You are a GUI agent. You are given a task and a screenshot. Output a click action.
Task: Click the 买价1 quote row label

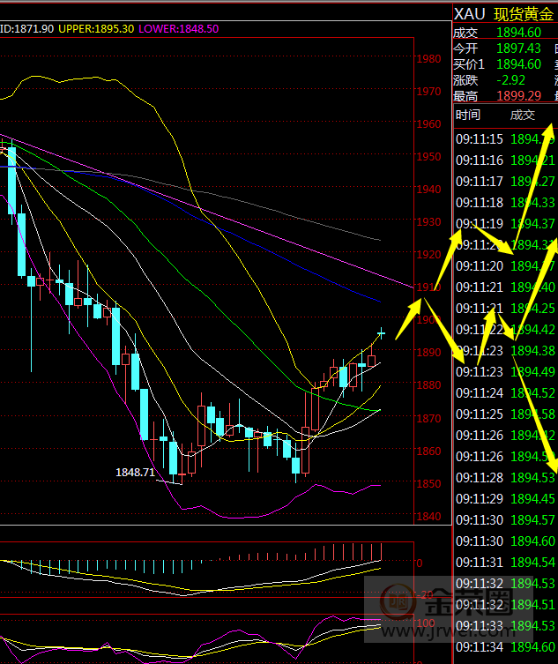(x=469, y=64)
